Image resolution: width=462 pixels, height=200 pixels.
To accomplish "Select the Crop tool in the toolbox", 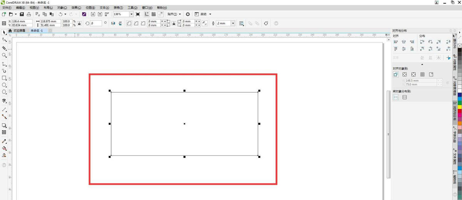I will coord(4,48).
